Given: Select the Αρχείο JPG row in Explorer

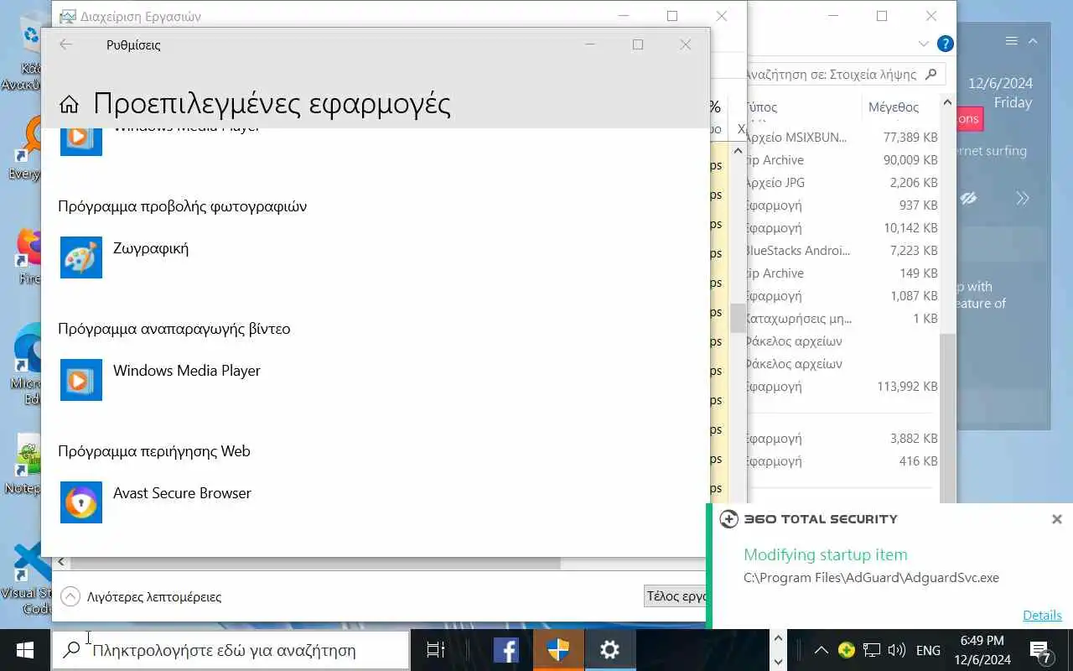Looking at the screenshot, I should point(842,182).
